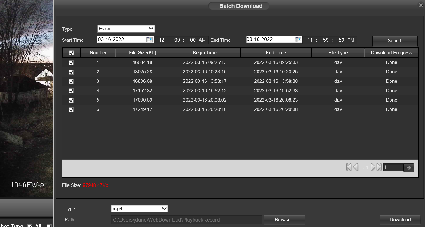
Task: Open the End Time calendar picker
Action: point(298,40)
